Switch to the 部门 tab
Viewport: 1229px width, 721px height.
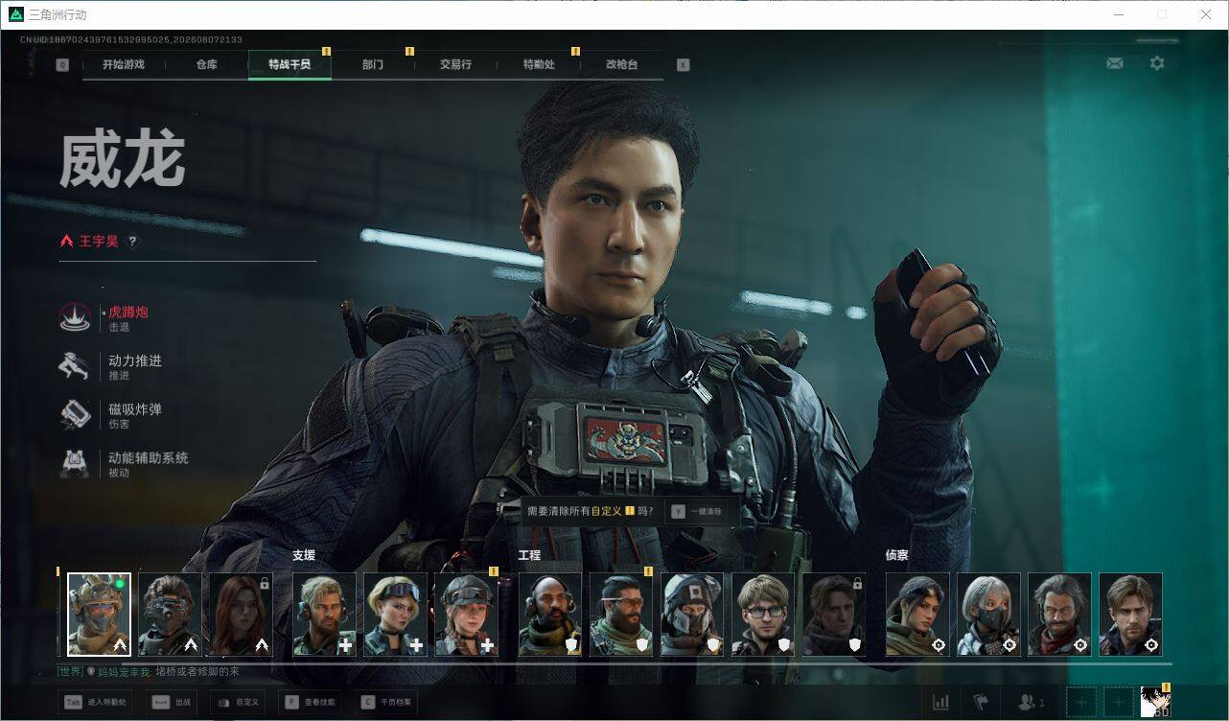[373, 65]
